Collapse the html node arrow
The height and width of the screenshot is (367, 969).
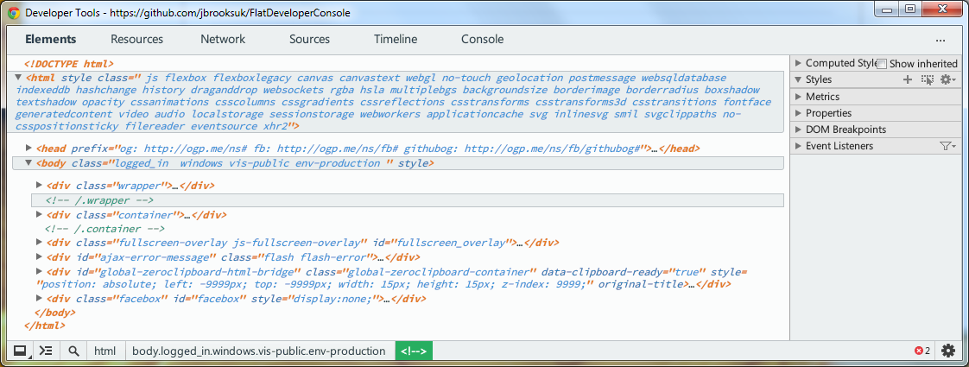coord(18,78)
